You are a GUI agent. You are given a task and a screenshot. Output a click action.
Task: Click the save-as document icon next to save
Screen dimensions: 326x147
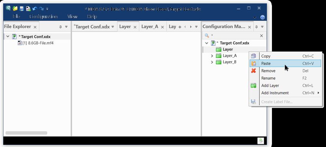28,8
